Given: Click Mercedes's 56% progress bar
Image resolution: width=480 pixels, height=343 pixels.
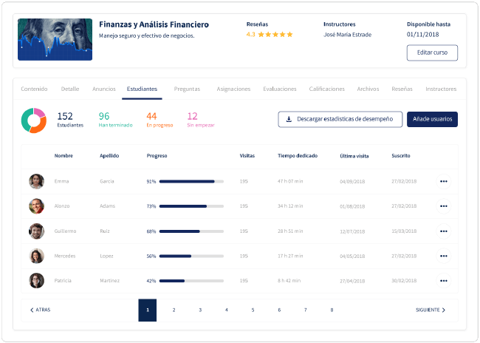Looking at the screenshot, I should pyautogui.click(x=191, y=257).
